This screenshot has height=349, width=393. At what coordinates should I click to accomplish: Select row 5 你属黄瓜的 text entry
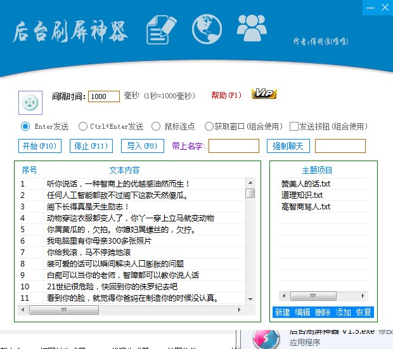(131, 230)
